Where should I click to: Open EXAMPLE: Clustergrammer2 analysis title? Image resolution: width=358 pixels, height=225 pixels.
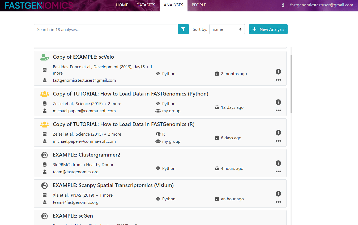click(87, 155)
